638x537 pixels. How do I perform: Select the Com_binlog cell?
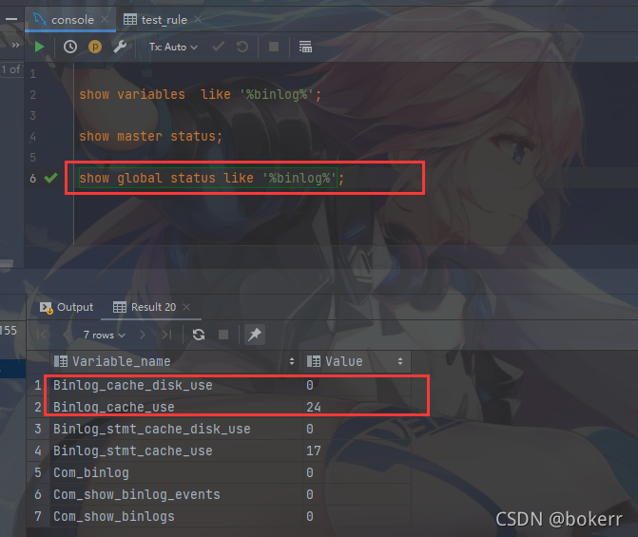(176, 472)
